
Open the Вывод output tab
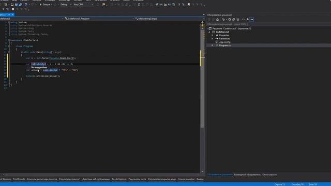click(x=200, y=179)
